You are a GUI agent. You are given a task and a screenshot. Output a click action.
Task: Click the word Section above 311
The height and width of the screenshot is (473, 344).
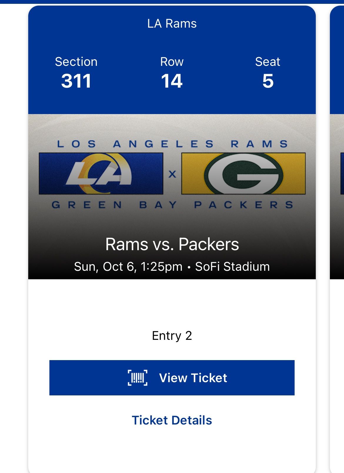point(76,62)
